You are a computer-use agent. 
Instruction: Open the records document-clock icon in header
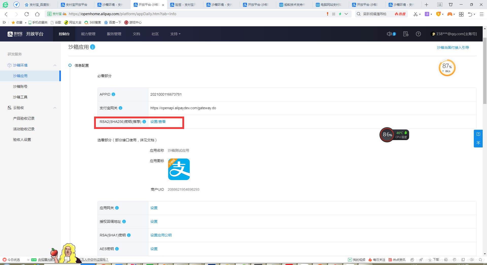point(406,34)
